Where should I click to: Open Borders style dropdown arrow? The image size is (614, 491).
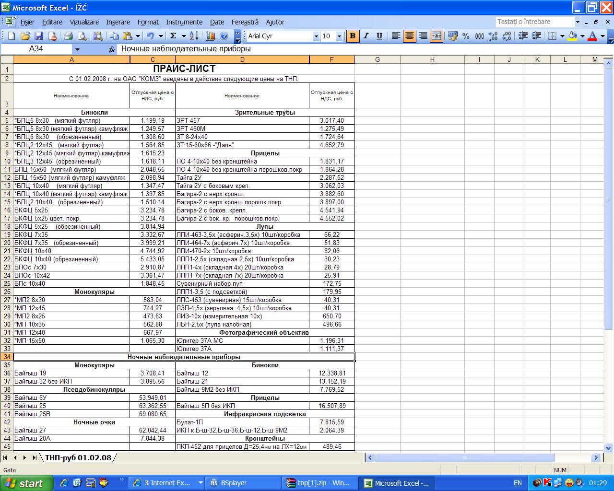[x=562, y=36]
